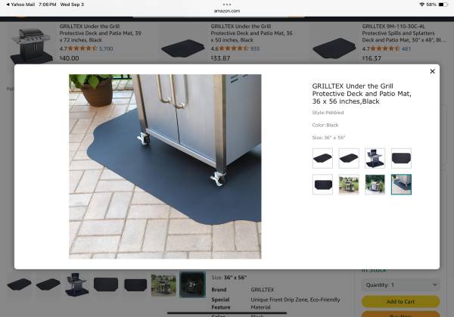
Task: Open the Quantity dropdown
Action: [x=401, y=285]
